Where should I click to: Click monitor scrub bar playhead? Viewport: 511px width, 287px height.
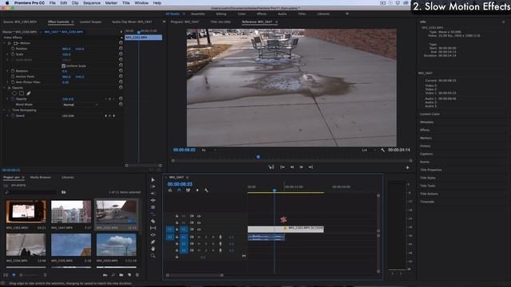point(258,157)
